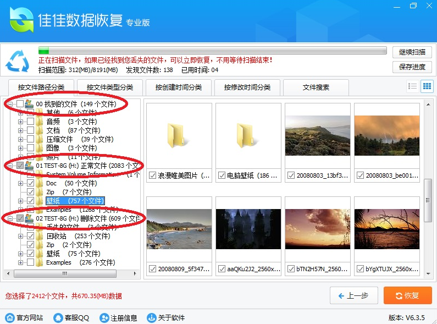Uncheck the 回收站 (253 个文件) checkbox
437x324 pixels.
[x=31, y=236]
